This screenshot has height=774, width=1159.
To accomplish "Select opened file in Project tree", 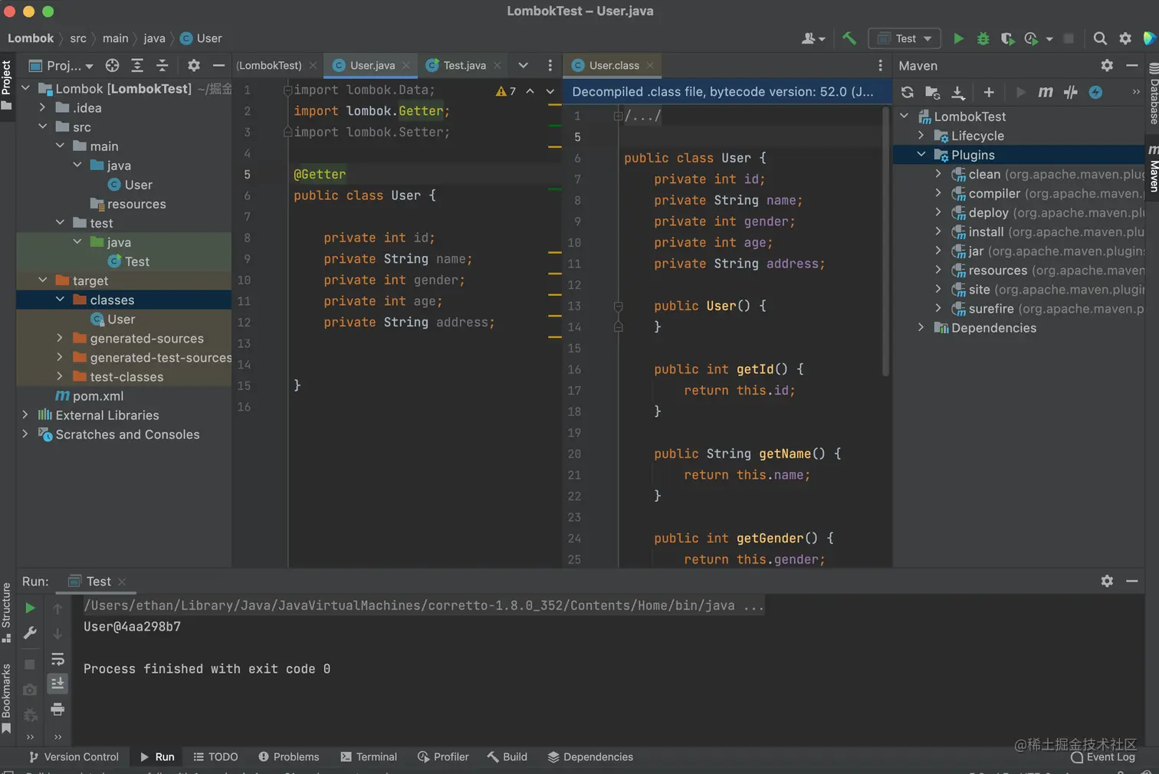I will tap(113, 66).
